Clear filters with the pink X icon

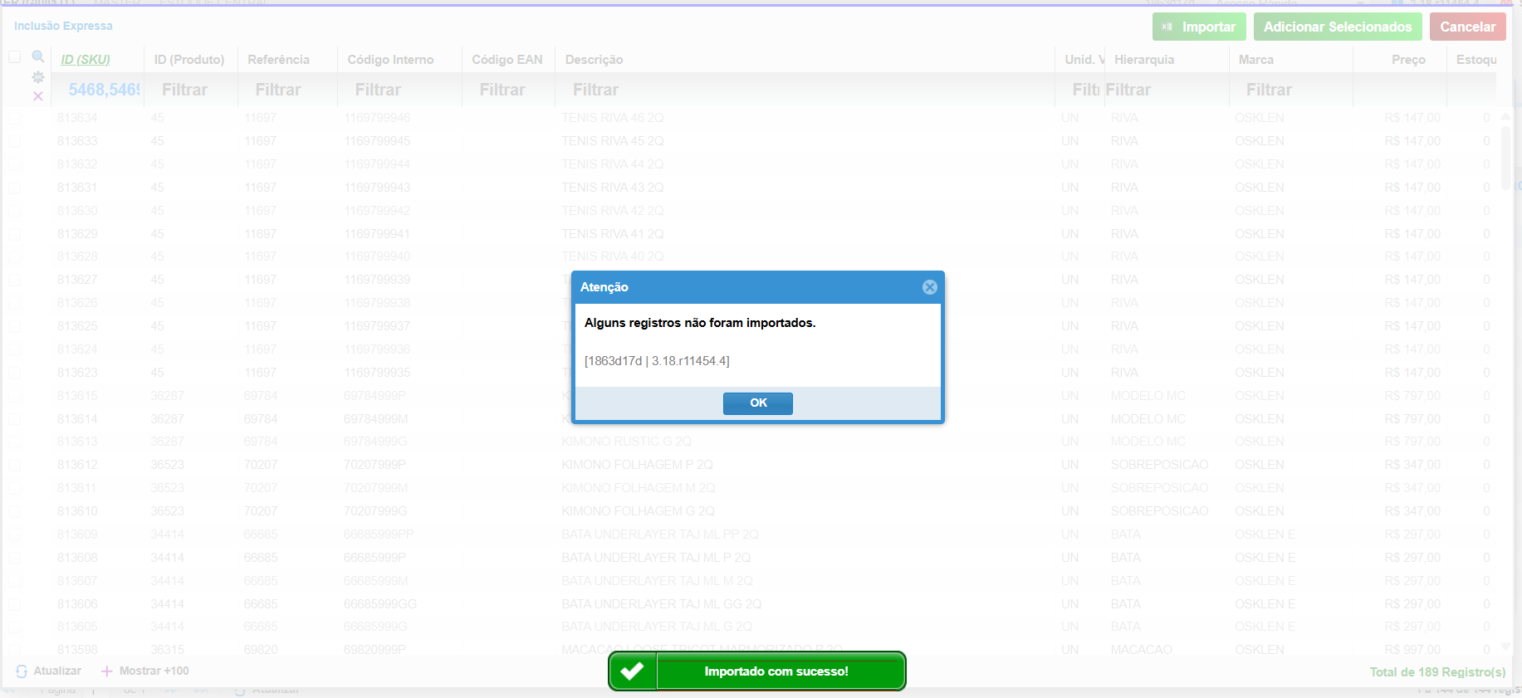[x=38, y=96]
